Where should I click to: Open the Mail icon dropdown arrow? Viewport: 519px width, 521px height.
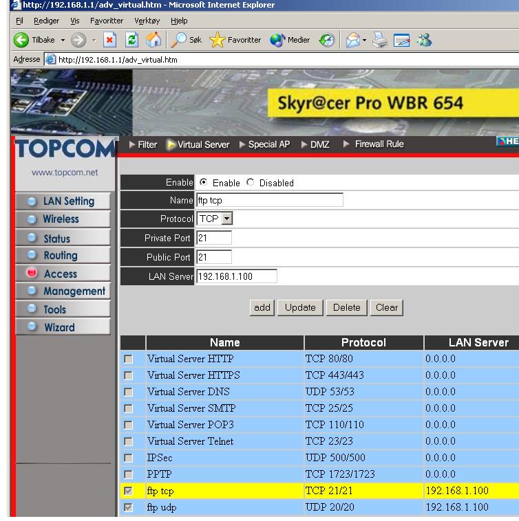tap(365, 40)
